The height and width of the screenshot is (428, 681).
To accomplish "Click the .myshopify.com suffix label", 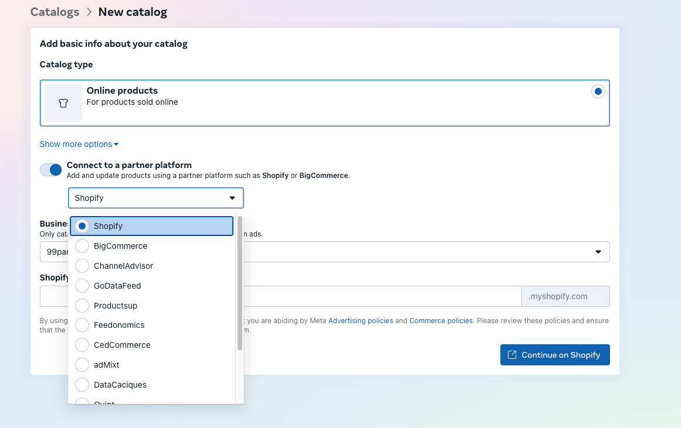I will coord(565,296).
